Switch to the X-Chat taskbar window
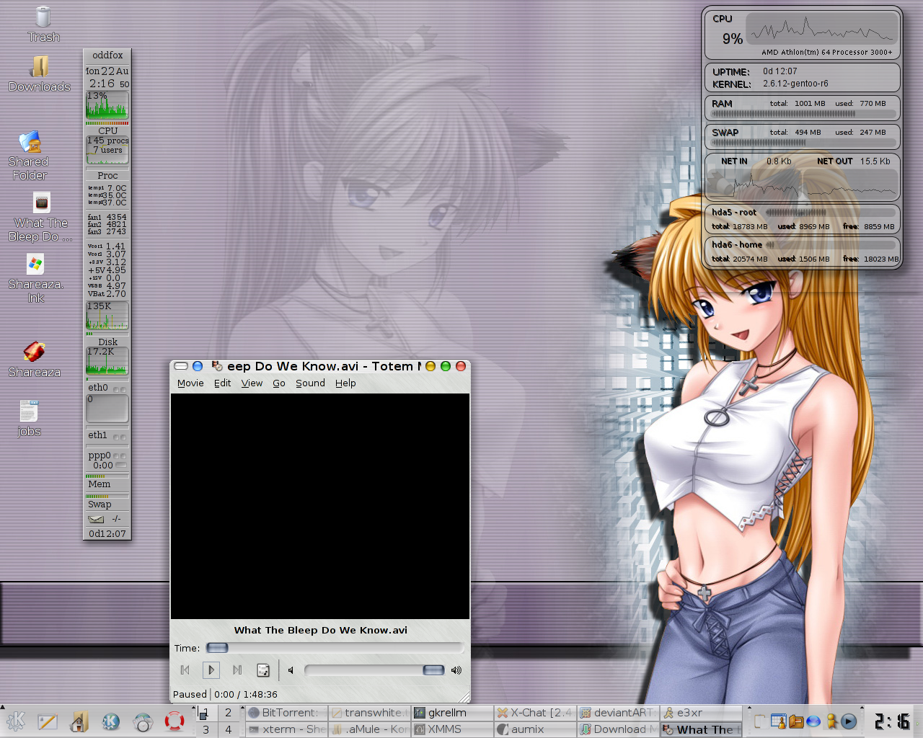This screenshot has height=738, width=923. [535, 713]
